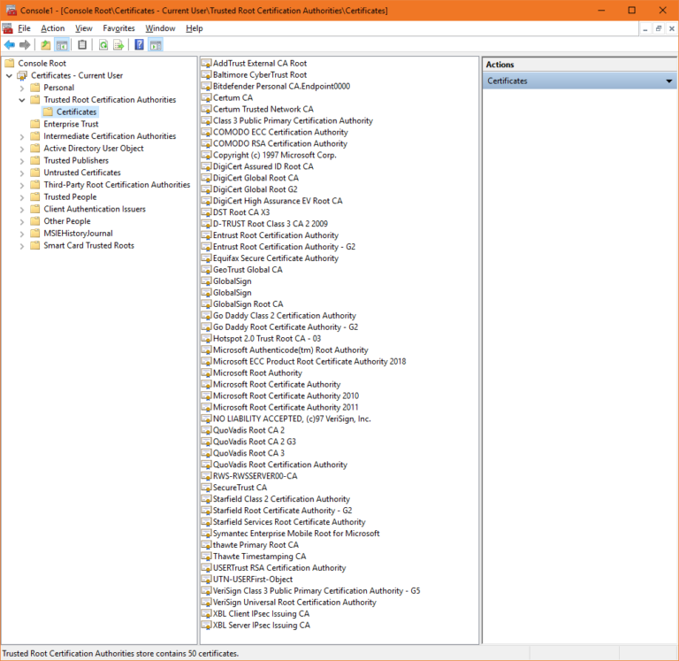The image size is (679, 661).
Task: Expand Intermediate Certification Authorities node
Action: click(22, 136)
